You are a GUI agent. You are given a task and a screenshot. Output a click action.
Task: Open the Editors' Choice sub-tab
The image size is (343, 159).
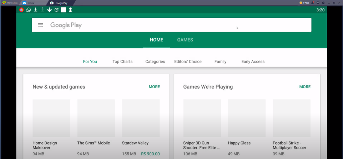point(188,62)
